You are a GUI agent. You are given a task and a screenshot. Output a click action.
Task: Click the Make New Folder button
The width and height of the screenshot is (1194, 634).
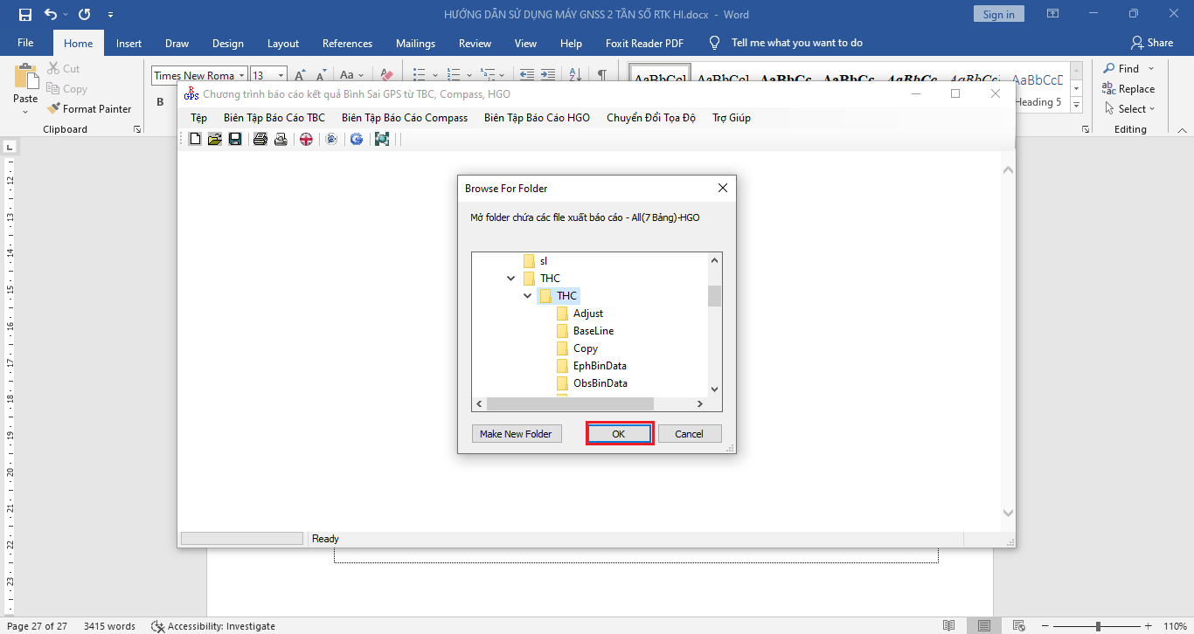(516, 434)
